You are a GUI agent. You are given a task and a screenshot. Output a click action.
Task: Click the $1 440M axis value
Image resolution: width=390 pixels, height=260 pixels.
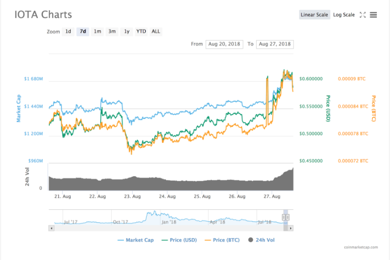34,107
